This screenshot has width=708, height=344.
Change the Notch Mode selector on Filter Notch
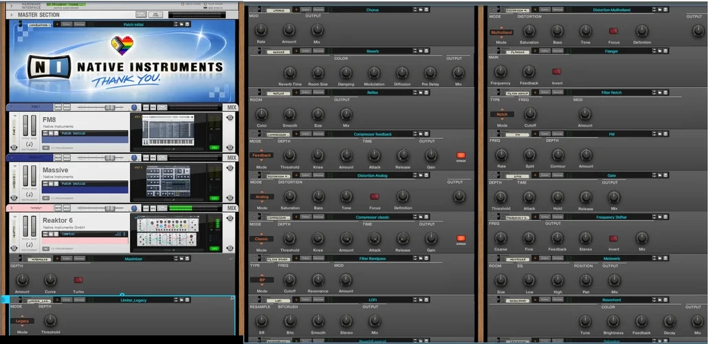[x=502, y=114]
